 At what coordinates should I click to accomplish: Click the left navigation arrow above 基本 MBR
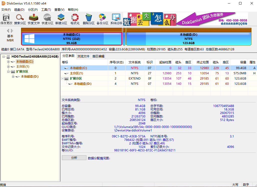(8, 30)
